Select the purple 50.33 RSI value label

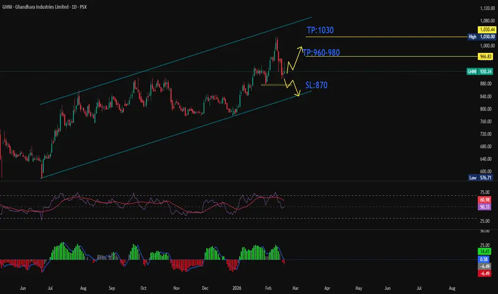tap(485, 207)
